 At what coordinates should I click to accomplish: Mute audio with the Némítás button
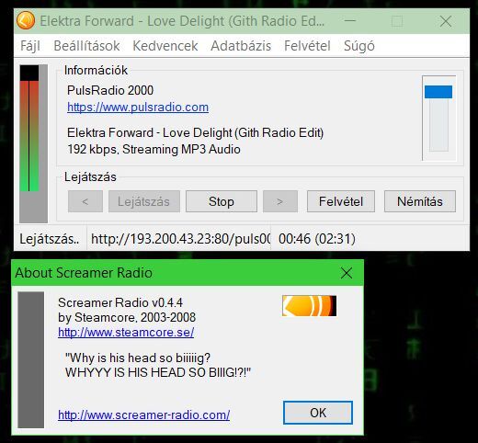pyautogui.click(x=420, y=201)
